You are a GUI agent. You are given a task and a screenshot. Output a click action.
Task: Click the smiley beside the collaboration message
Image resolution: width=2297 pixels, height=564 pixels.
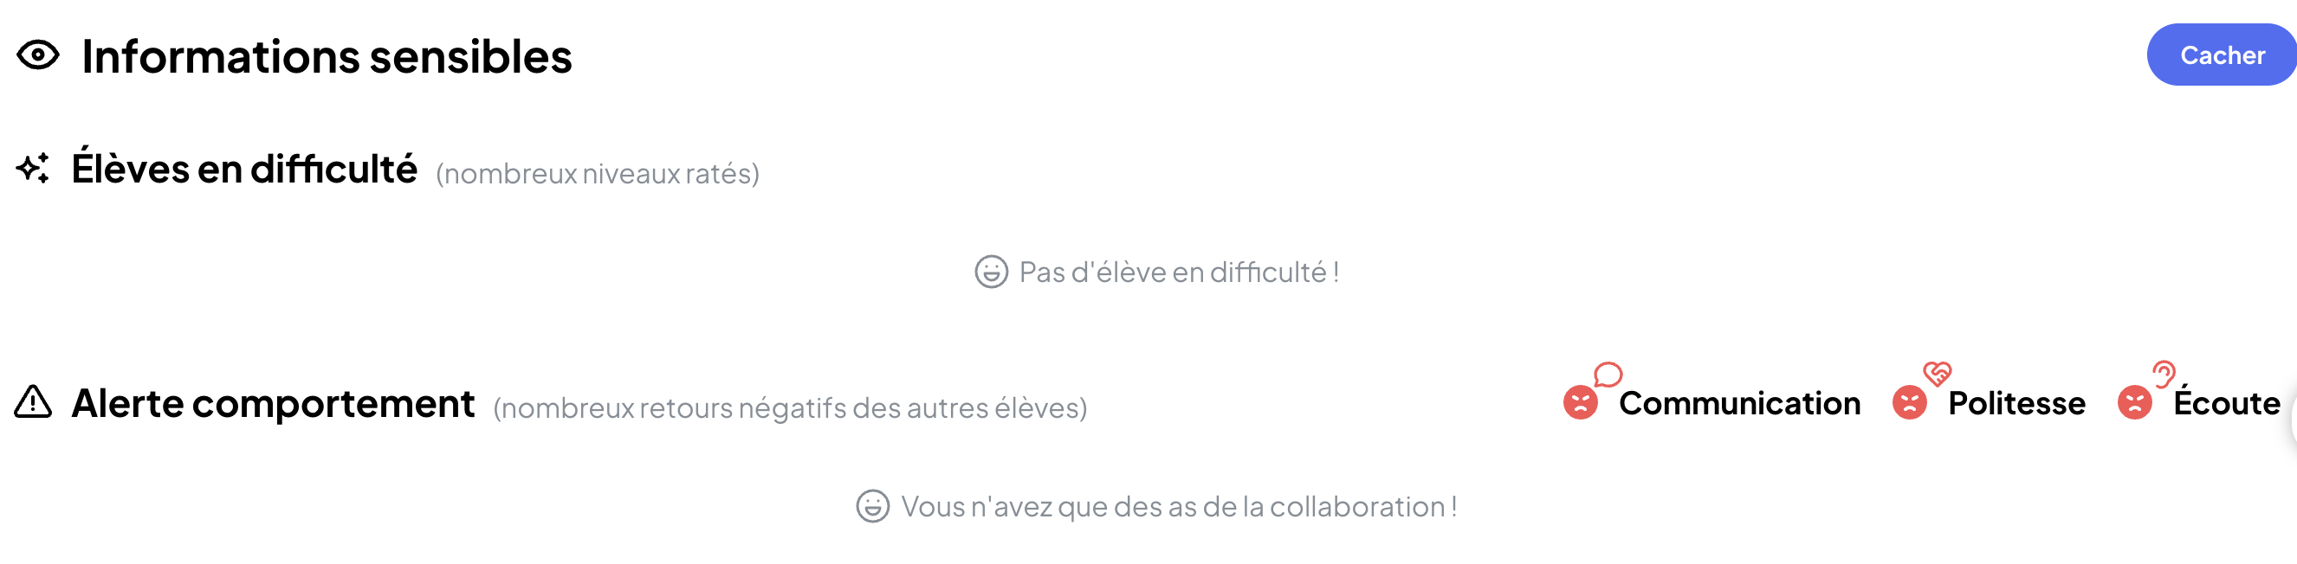[872, 506]
